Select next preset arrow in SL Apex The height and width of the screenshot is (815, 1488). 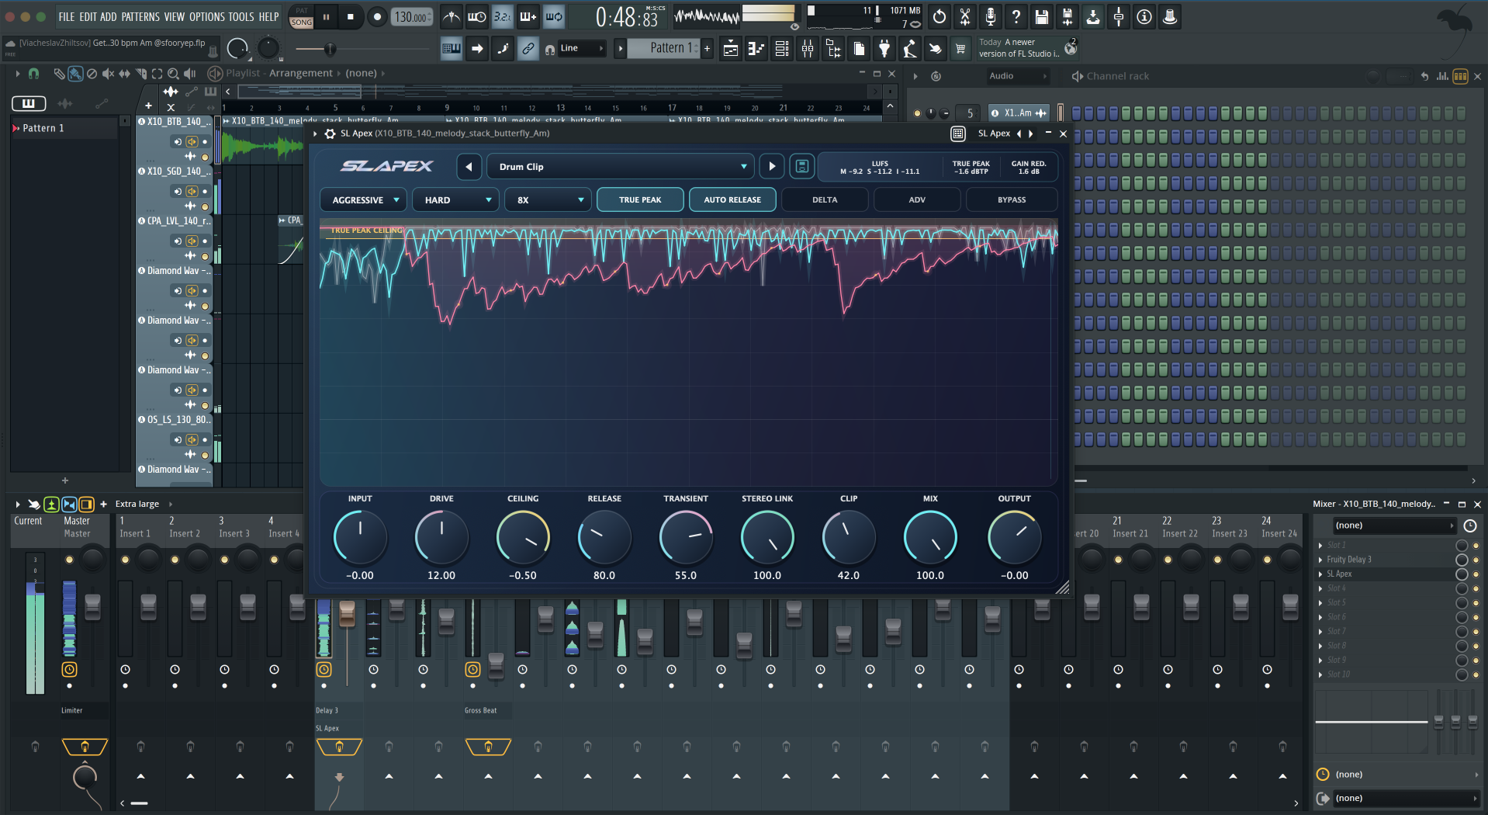click(771, 166)
